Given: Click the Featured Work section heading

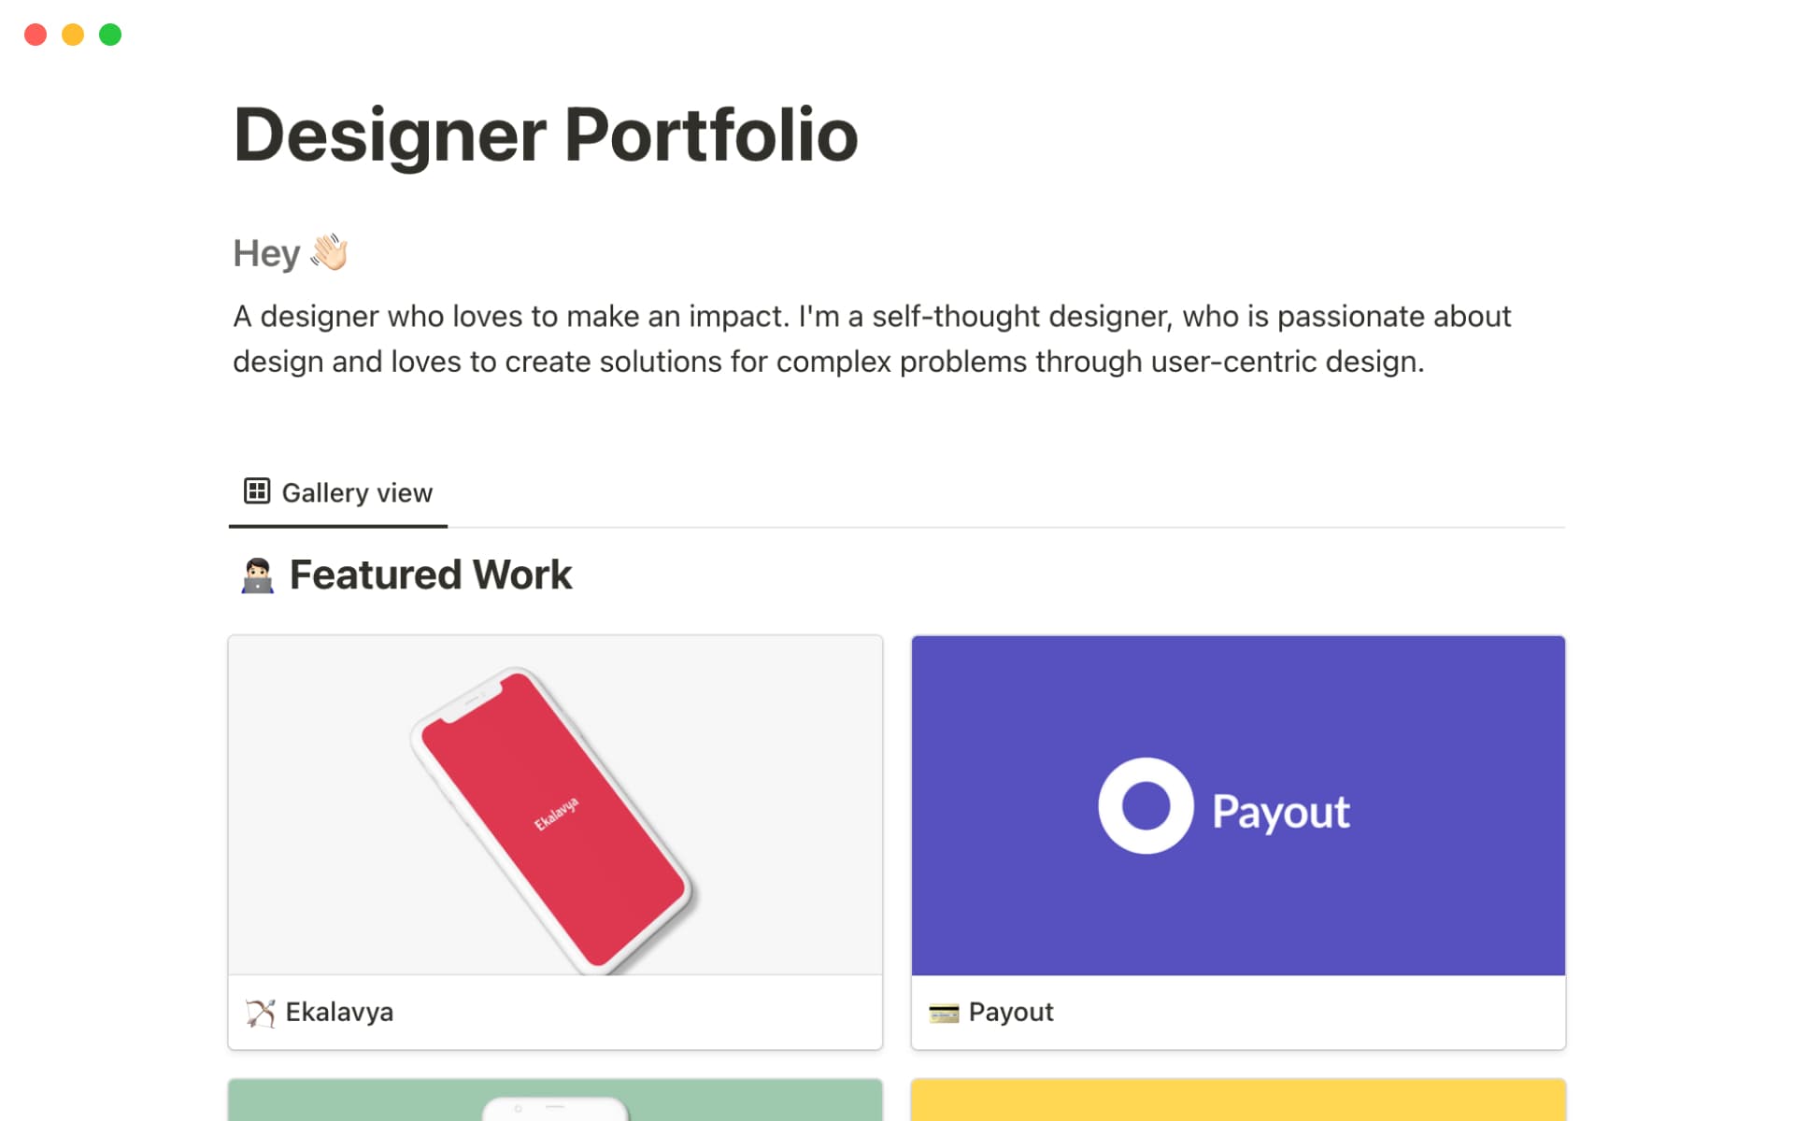Looking at the screenshot, I should coord(432,574).
